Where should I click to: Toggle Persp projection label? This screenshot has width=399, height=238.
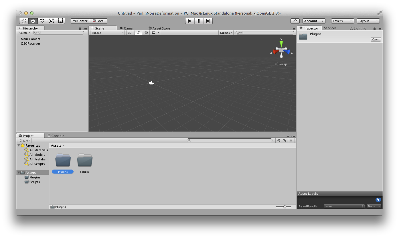click(281, 64)
